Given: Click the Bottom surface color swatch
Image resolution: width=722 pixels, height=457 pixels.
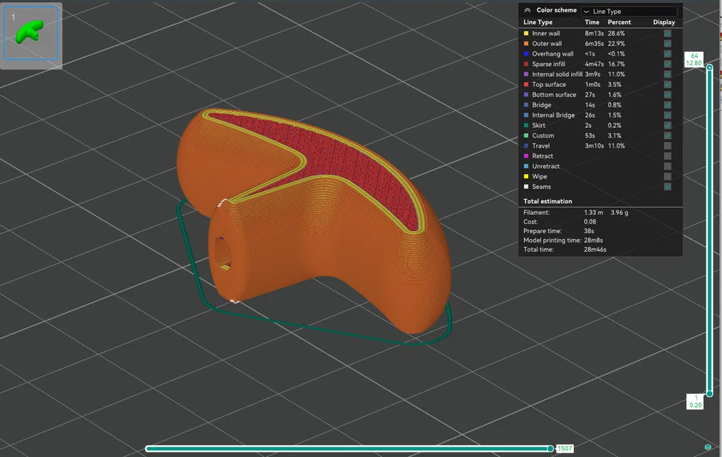Looking at the screenshot, I should [x=526, y=95].
